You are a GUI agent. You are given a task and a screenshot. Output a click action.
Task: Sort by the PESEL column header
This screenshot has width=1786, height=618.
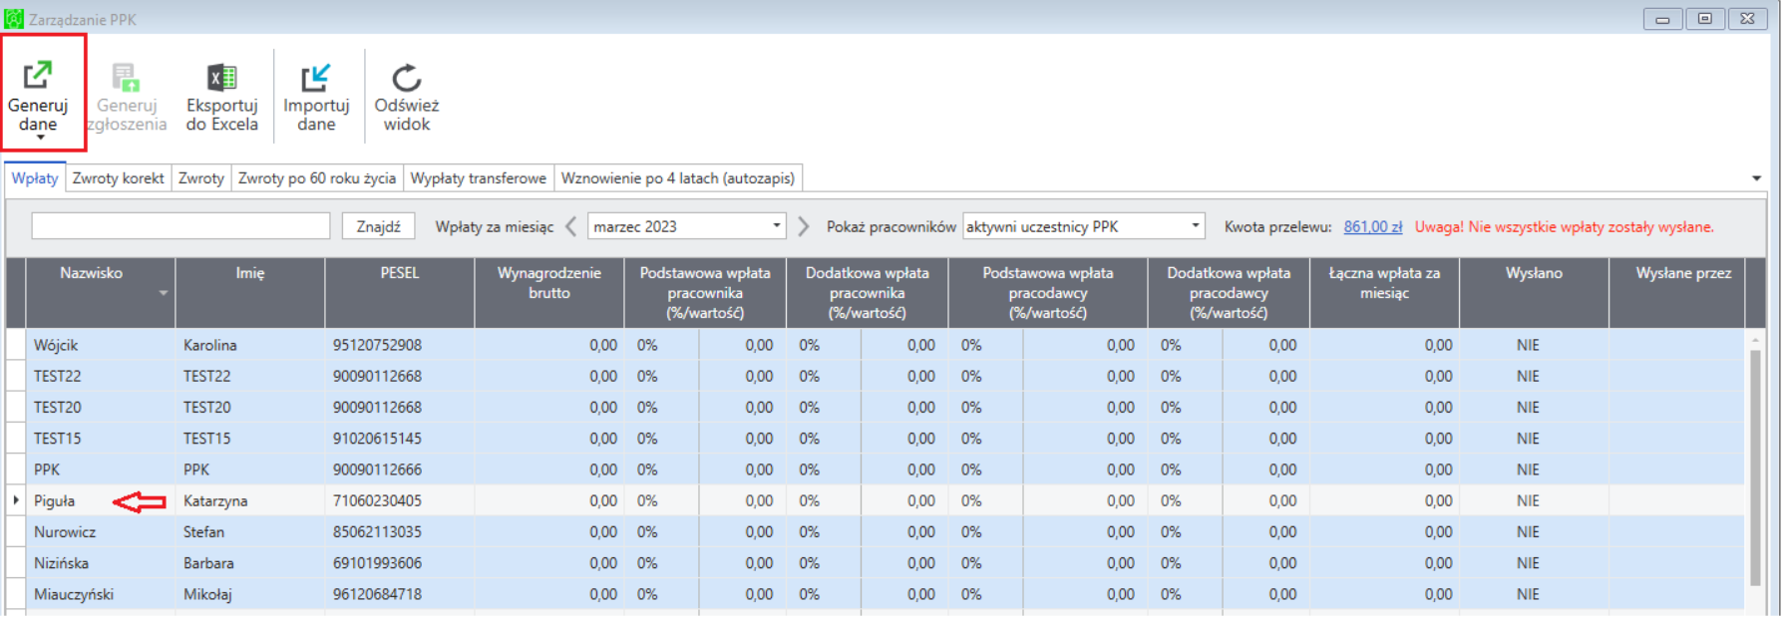click(x=400, y=293)
